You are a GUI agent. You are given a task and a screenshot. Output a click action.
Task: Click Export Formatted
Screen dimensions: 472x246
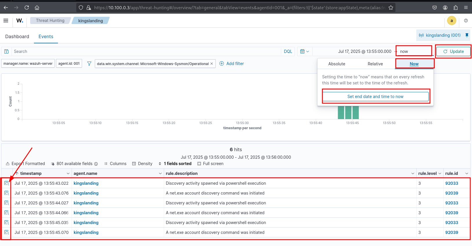25,164
